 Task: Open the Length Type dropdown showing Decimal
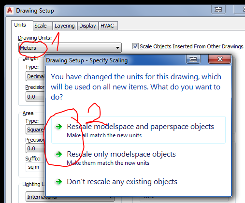click(x=35, y=76)
